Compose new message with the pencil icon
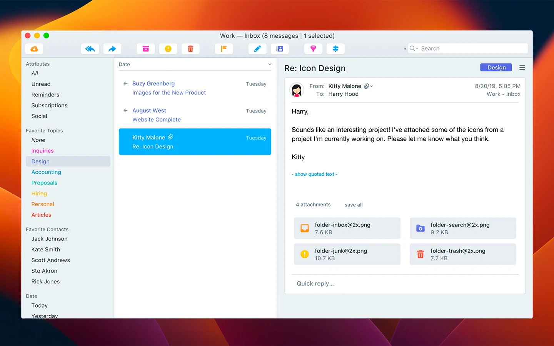Image resolution: width=554 pixels, height=346 pixels. coord(257,49)
